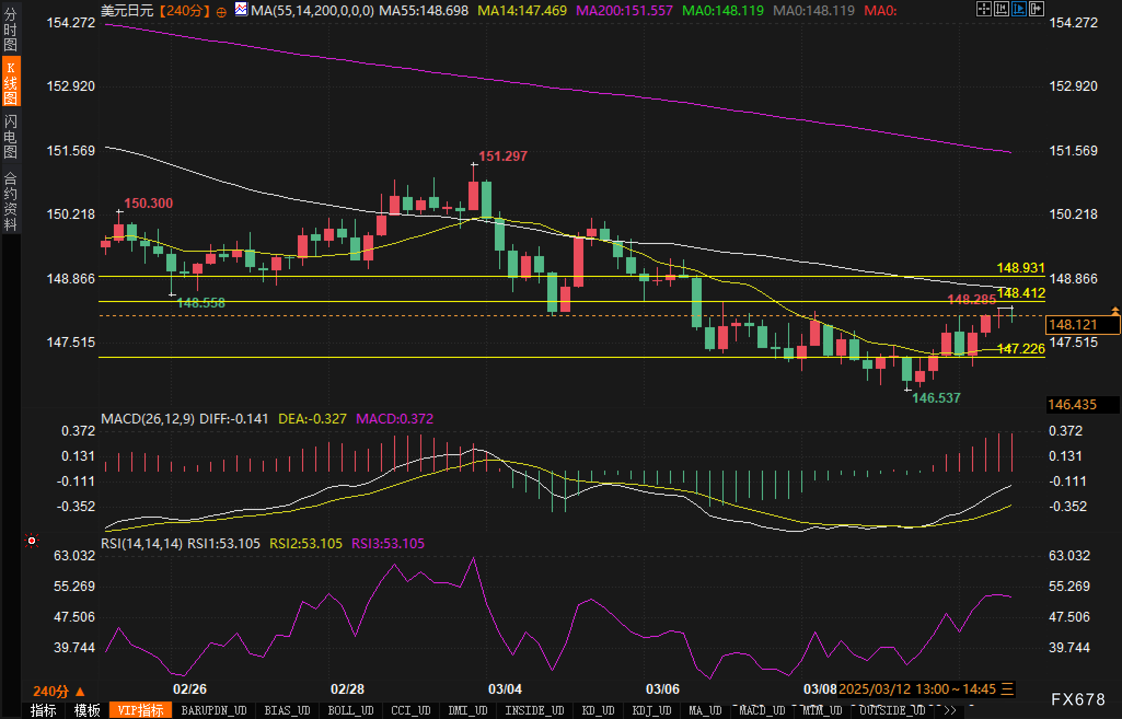The width and height of the screenshot is (1122, 719).
Task: Click the chart axis compress icon
Action: tap(1001, 9)
